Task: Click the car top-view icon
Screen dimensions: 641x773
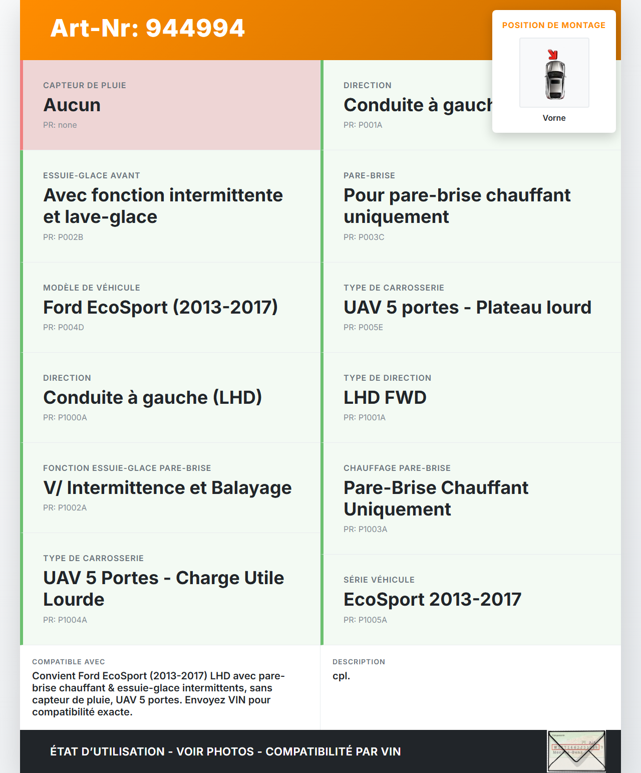Action: click(554, 80)
